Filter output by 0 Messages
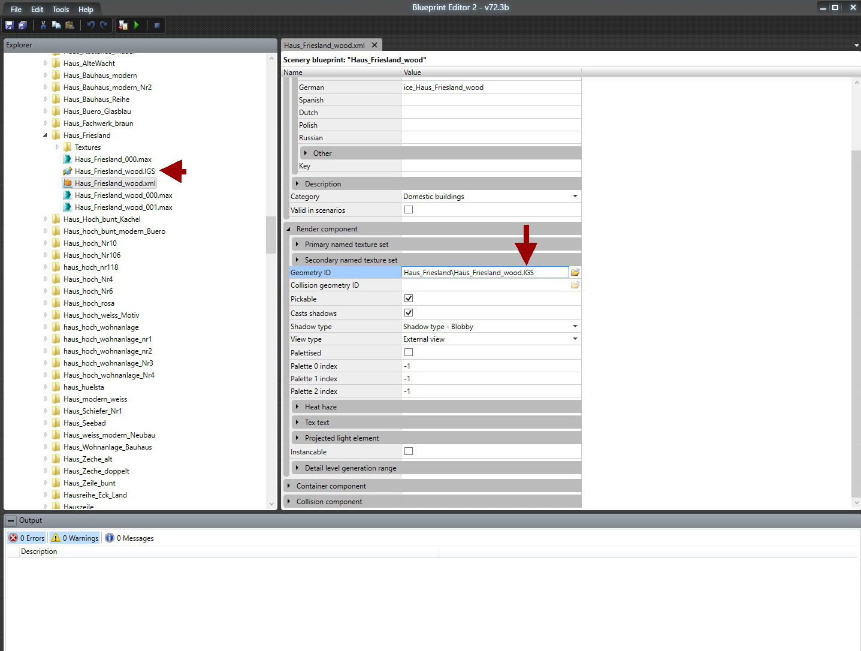This screenshot has width=861, height=651. tap(129, 538)
